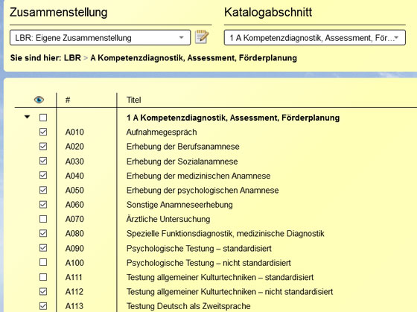Click the code A090
This screenshot has height=312, width=417.
tap(74, 248)
